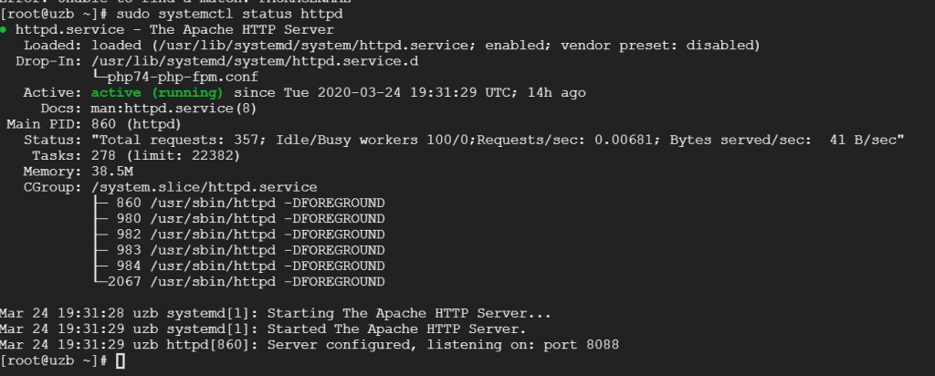Click the man:httpd.service(8) docs reference
Image resolution: width=935 pixels, height=376 pixels.
point(172,108)
